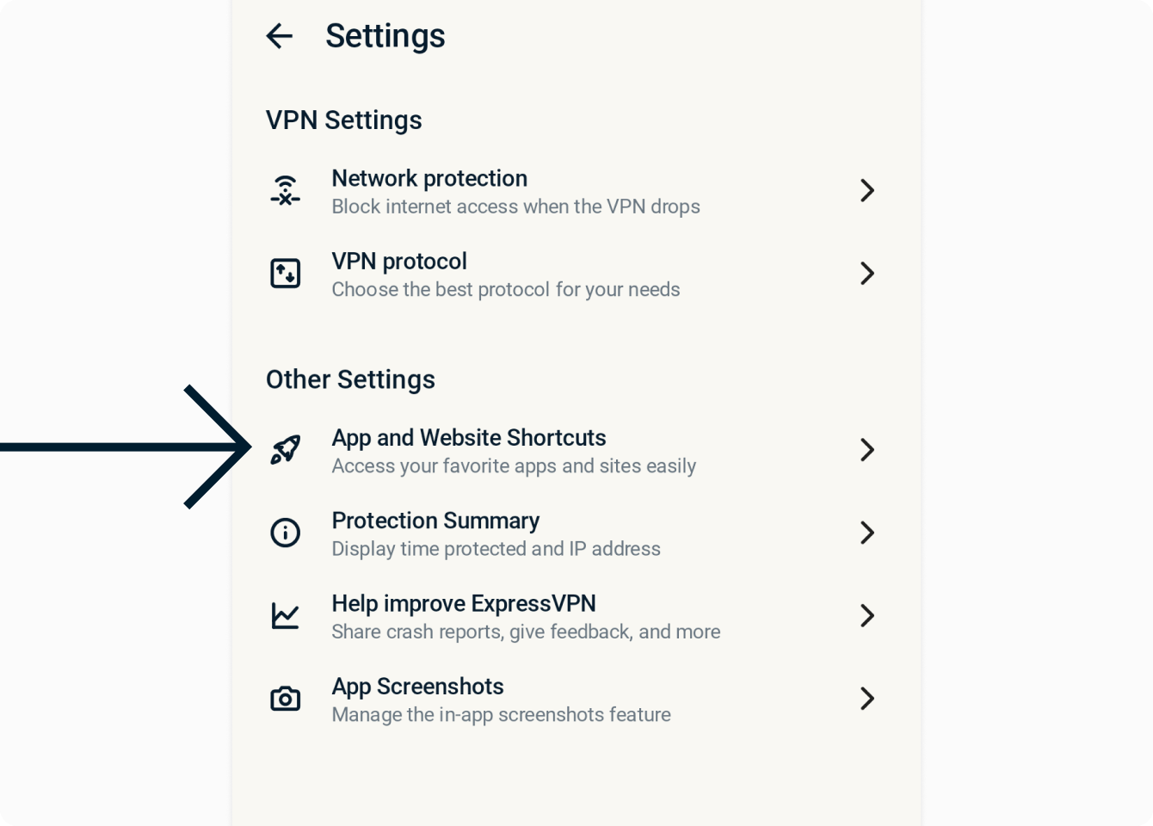Tap 'Block internet access when the VPN drops'
Image resolution: width=1153 pixels, height=826 pixels.
pyautogui.click(x=516, y=206)
